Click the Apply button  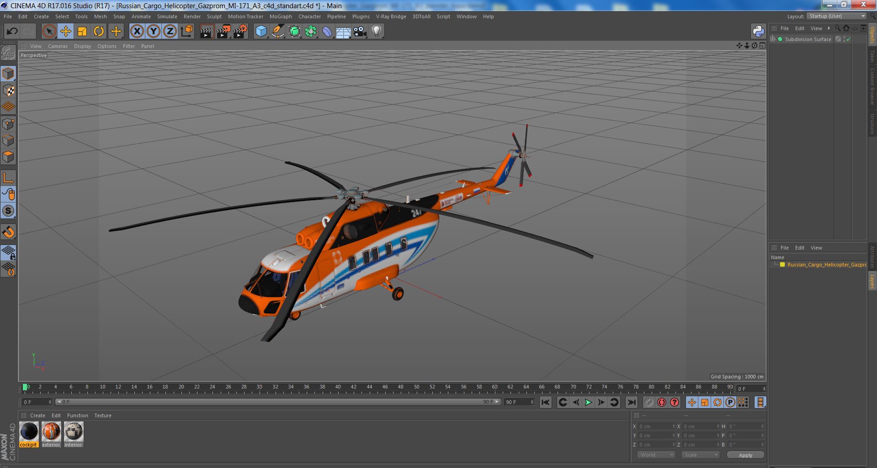[745, 455]
